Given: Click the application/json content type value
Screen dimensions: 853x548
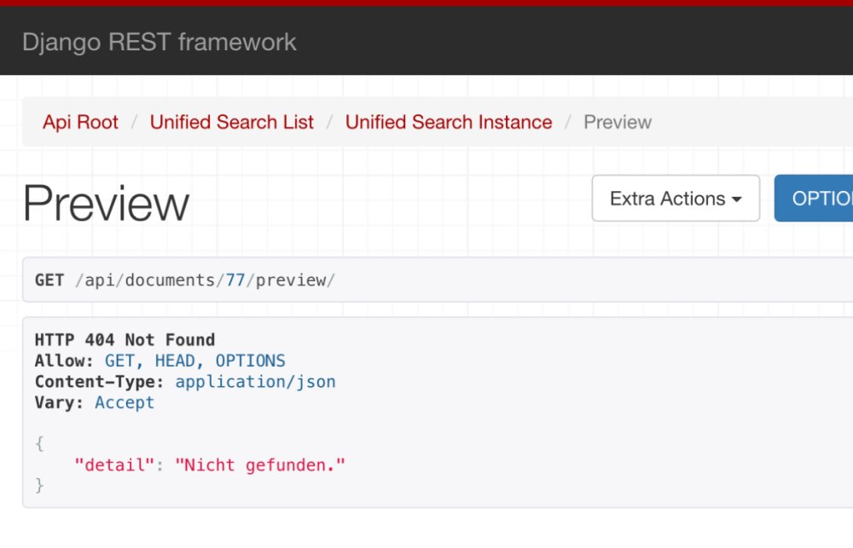Looking at the screenshot, I should (255, 382).
